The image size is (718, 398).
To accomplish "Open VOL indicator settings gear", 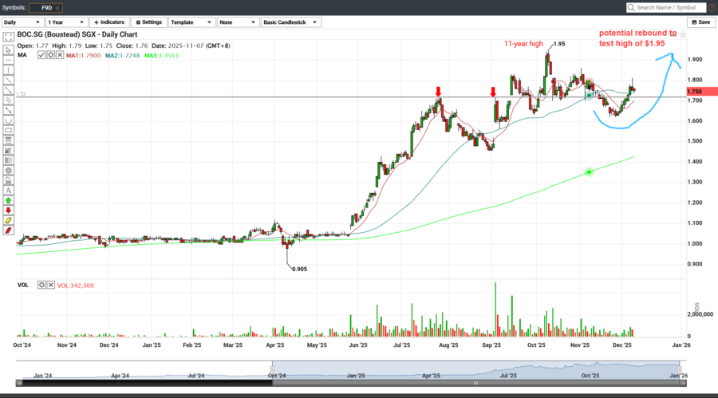I will click(41, 285).
